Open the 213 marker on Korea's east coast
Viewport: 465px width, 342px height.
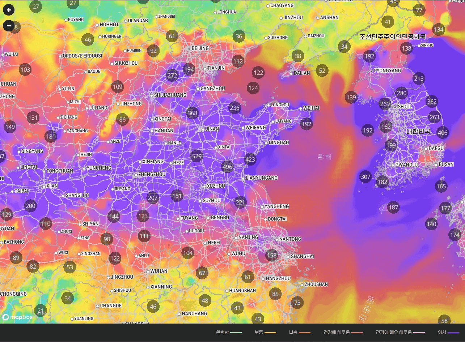coord(419,78)
